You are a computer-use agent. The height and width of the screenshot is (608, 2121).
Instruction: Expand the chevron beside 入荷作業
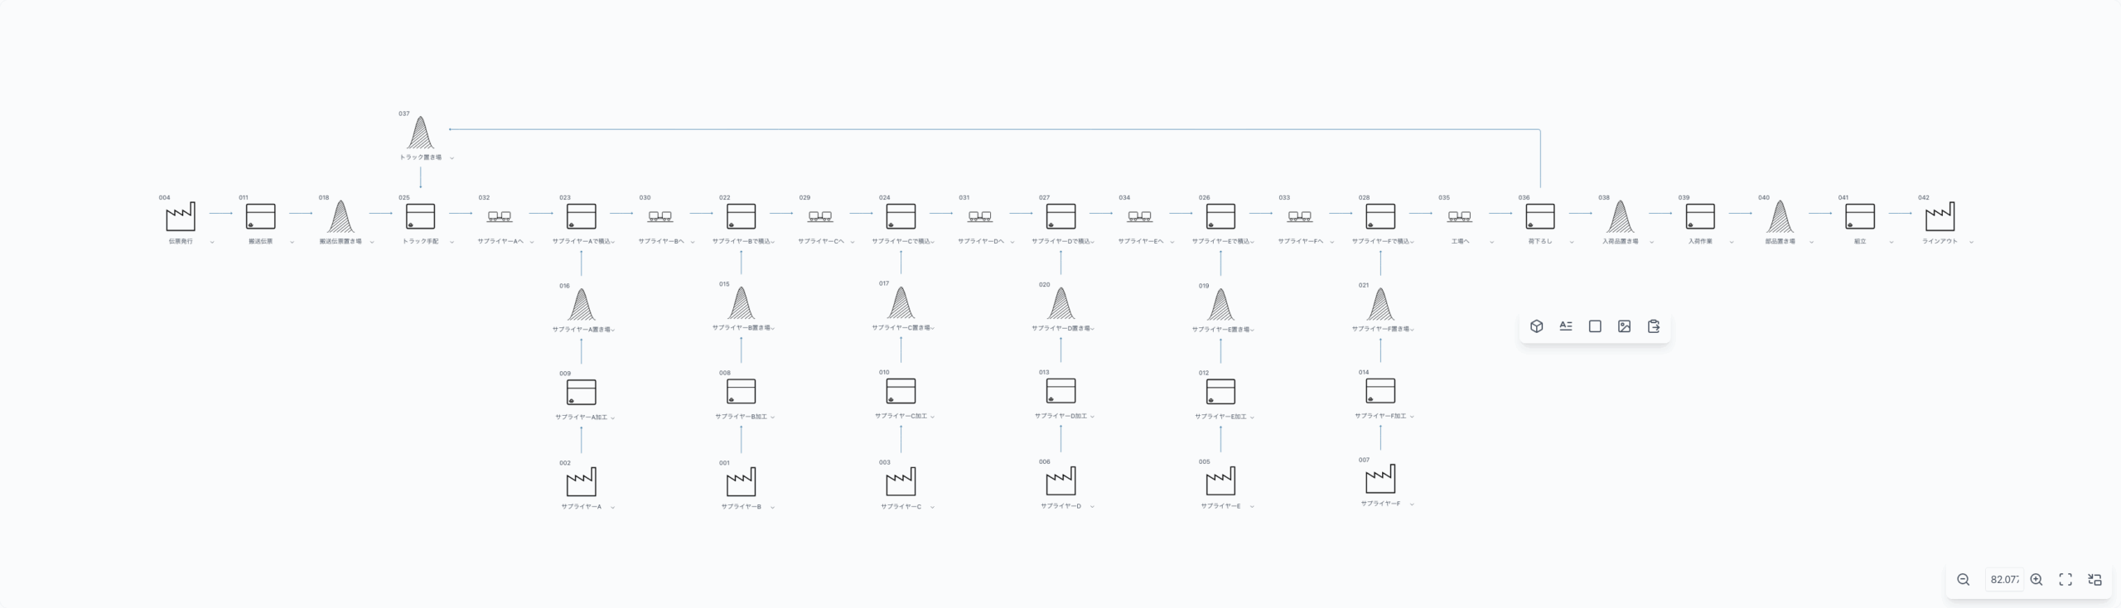click(1732, 243)
